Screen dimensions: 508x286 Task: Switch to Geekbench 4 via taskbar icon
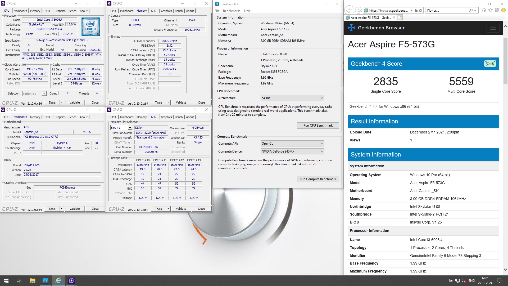point(46,281)
